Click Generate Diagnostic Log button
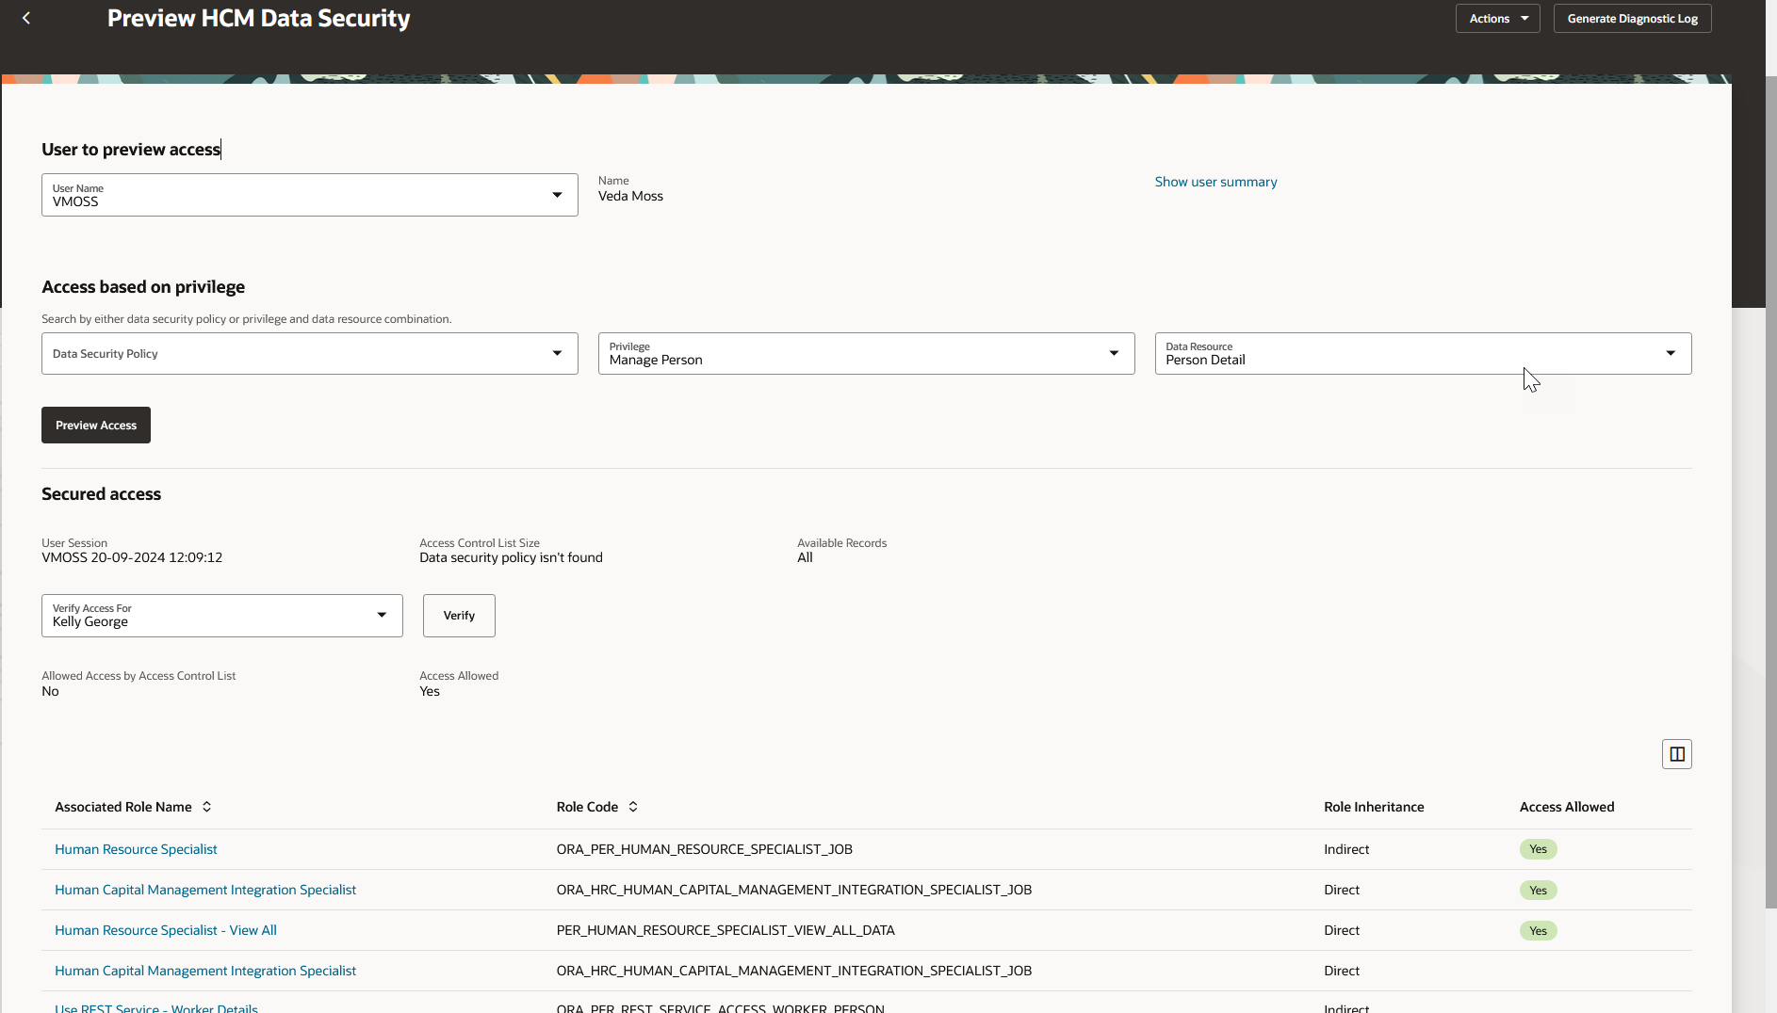 tap(1632, 19)
